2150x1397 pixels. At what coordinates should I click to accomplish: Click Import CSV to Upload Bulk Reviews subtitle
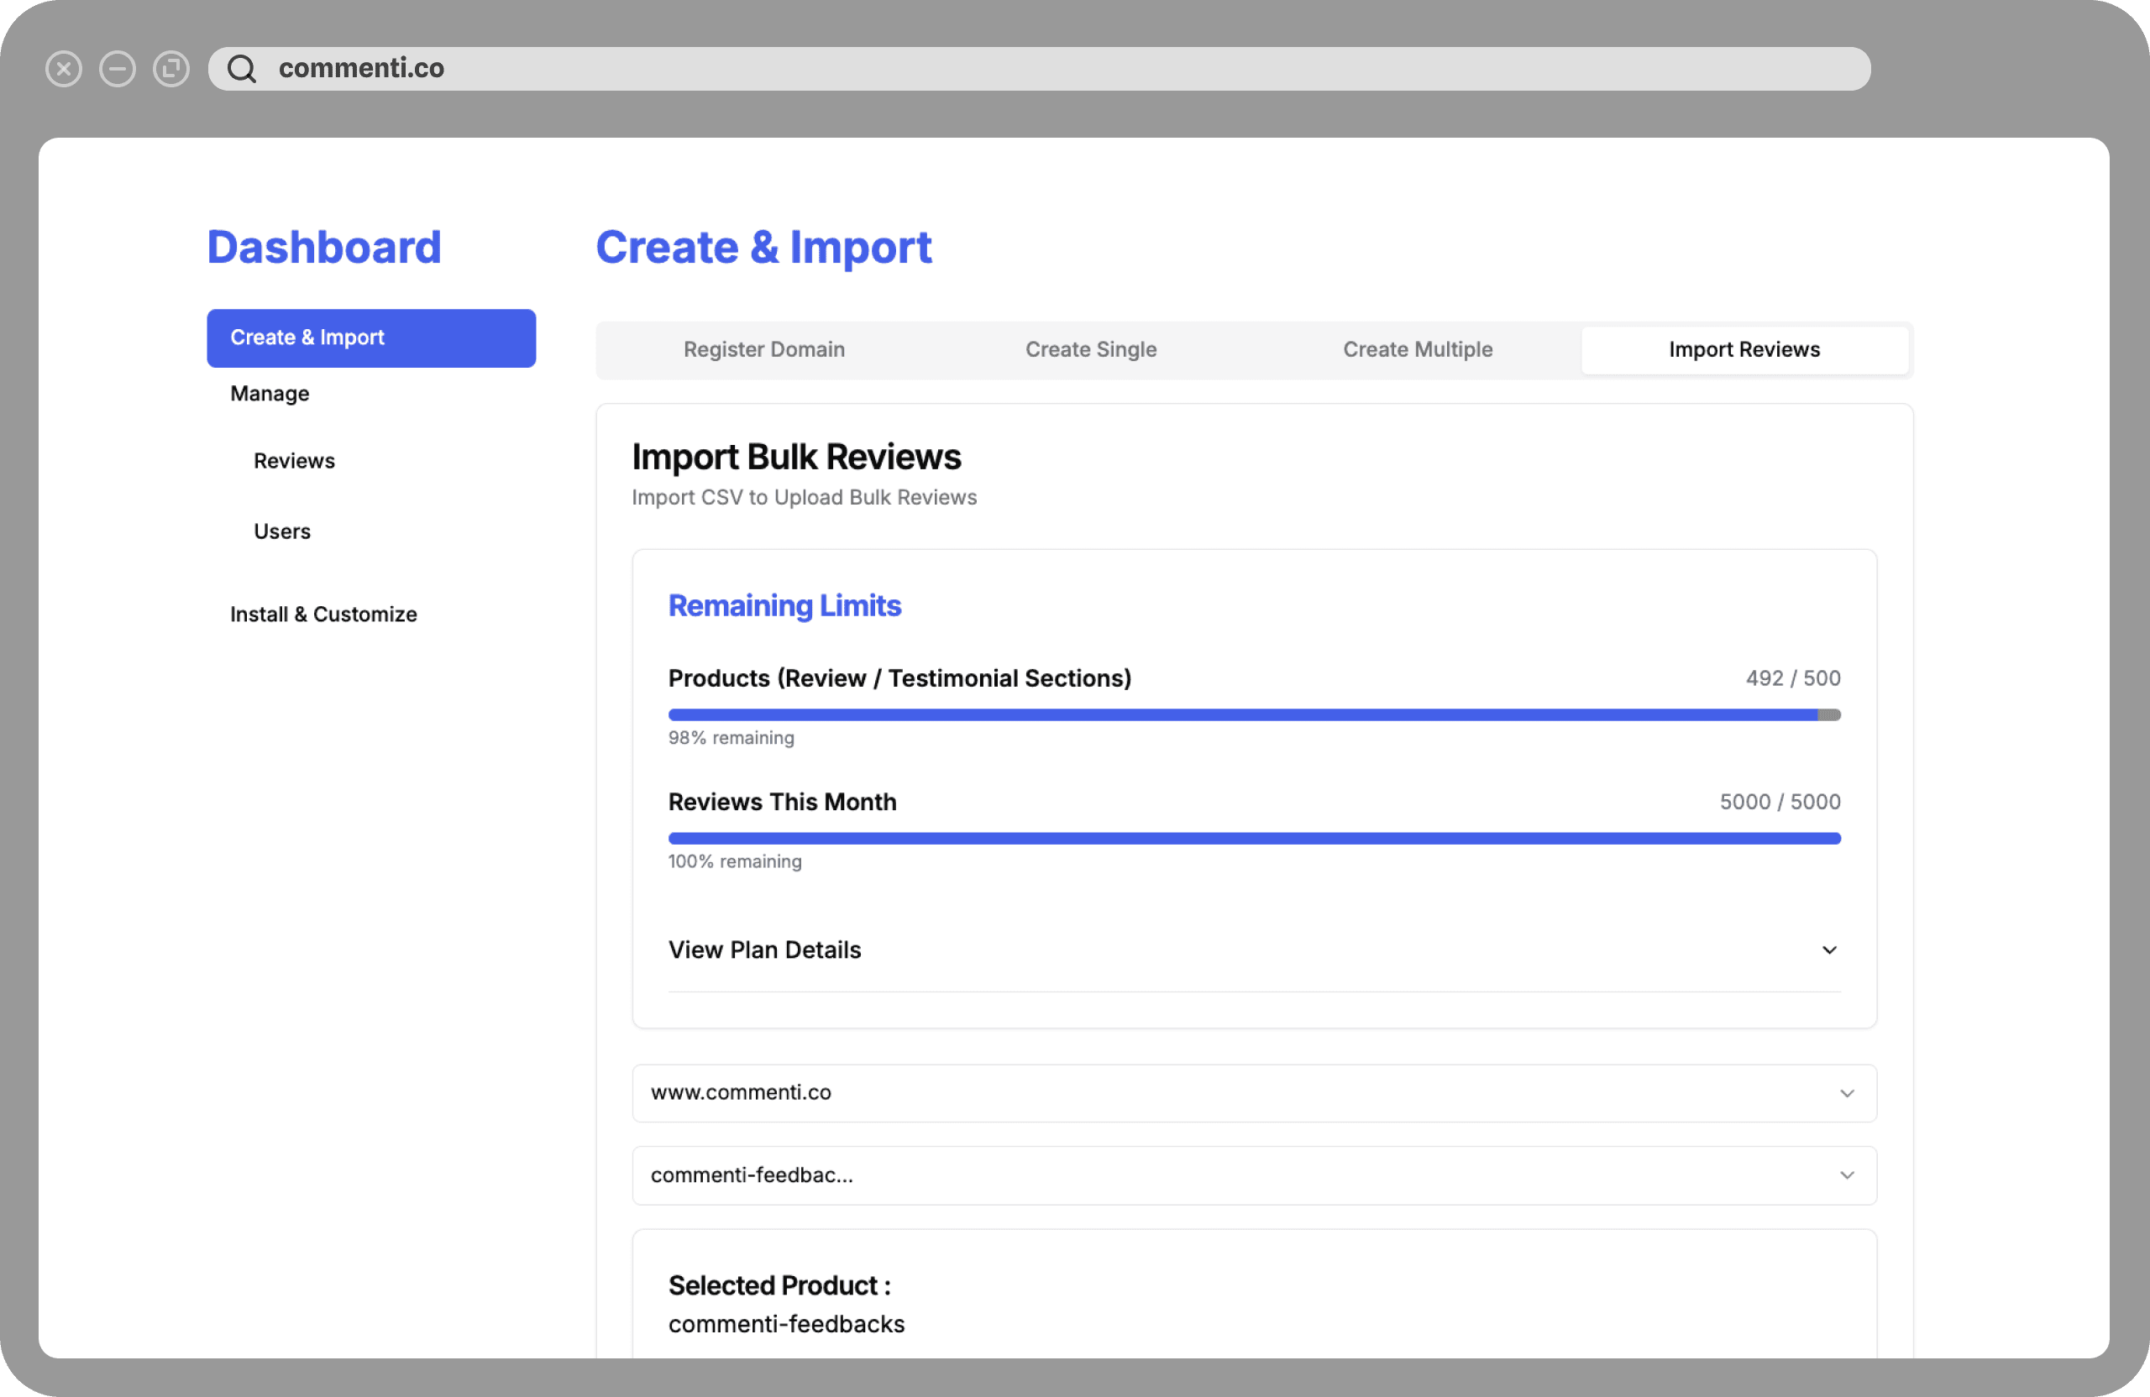click(804, 498)
